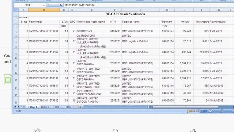Select highlighted column B header
Screen dimensions: 234x132
[x=44, y=10]
